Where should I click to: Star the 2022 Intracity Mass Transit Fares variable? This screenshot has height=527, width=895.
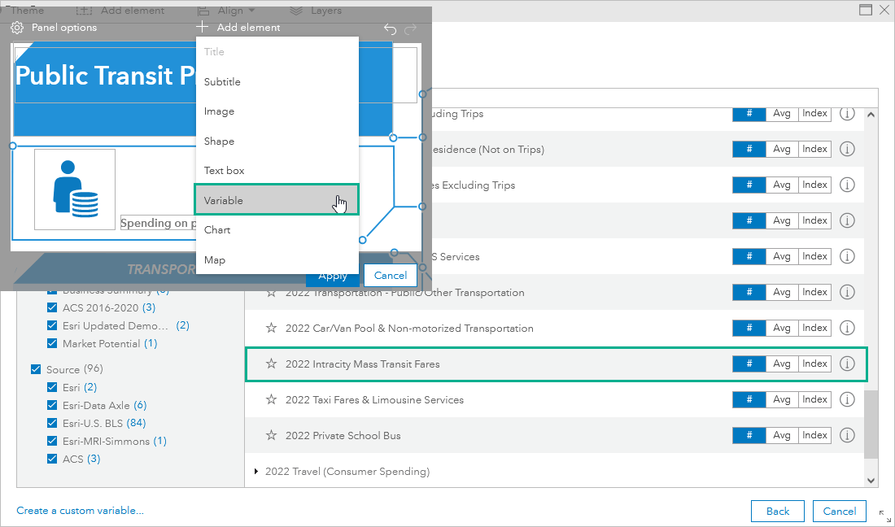click(x=271, y=364)
